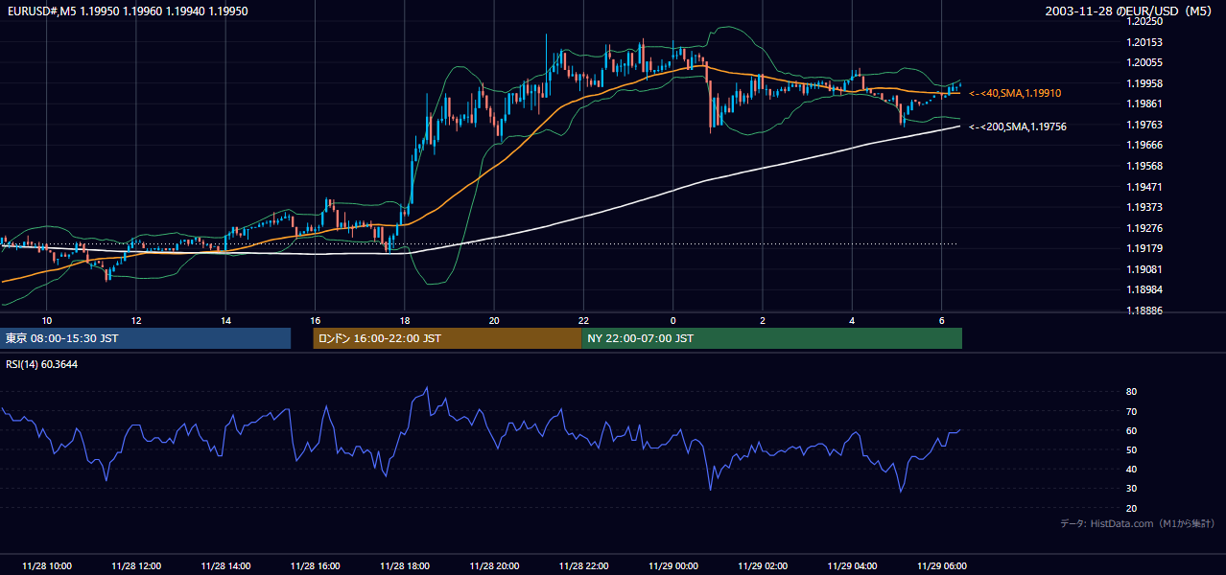Click RSI scale value 70

pyautogui.click(x=1132, y=411)
